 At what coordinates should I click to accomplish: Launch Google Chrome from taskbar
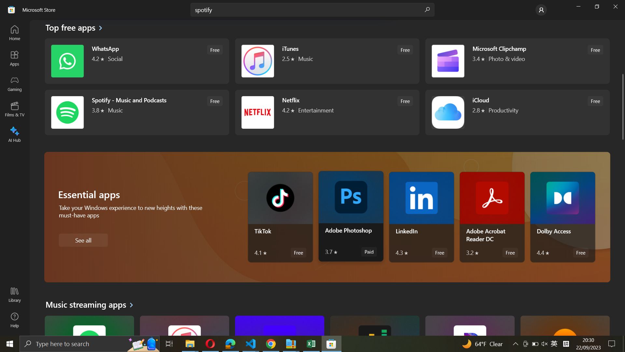271,344
